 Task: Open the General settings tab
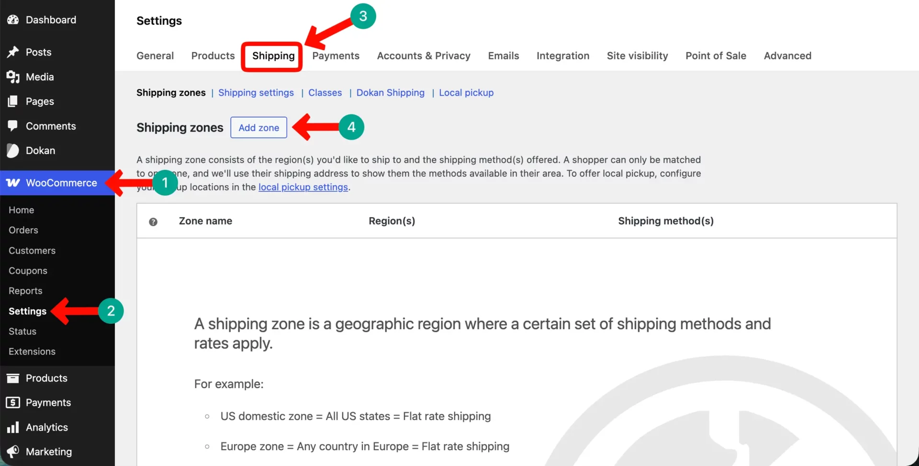pos(155,55)
